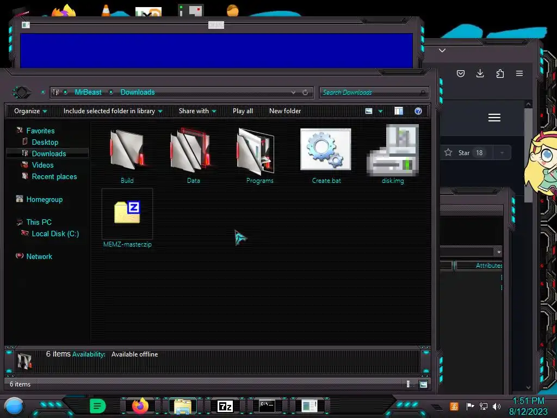Open Local Disk (C:) in sidebar
Viewport: 557px width, 418px height.
point(55,233)
